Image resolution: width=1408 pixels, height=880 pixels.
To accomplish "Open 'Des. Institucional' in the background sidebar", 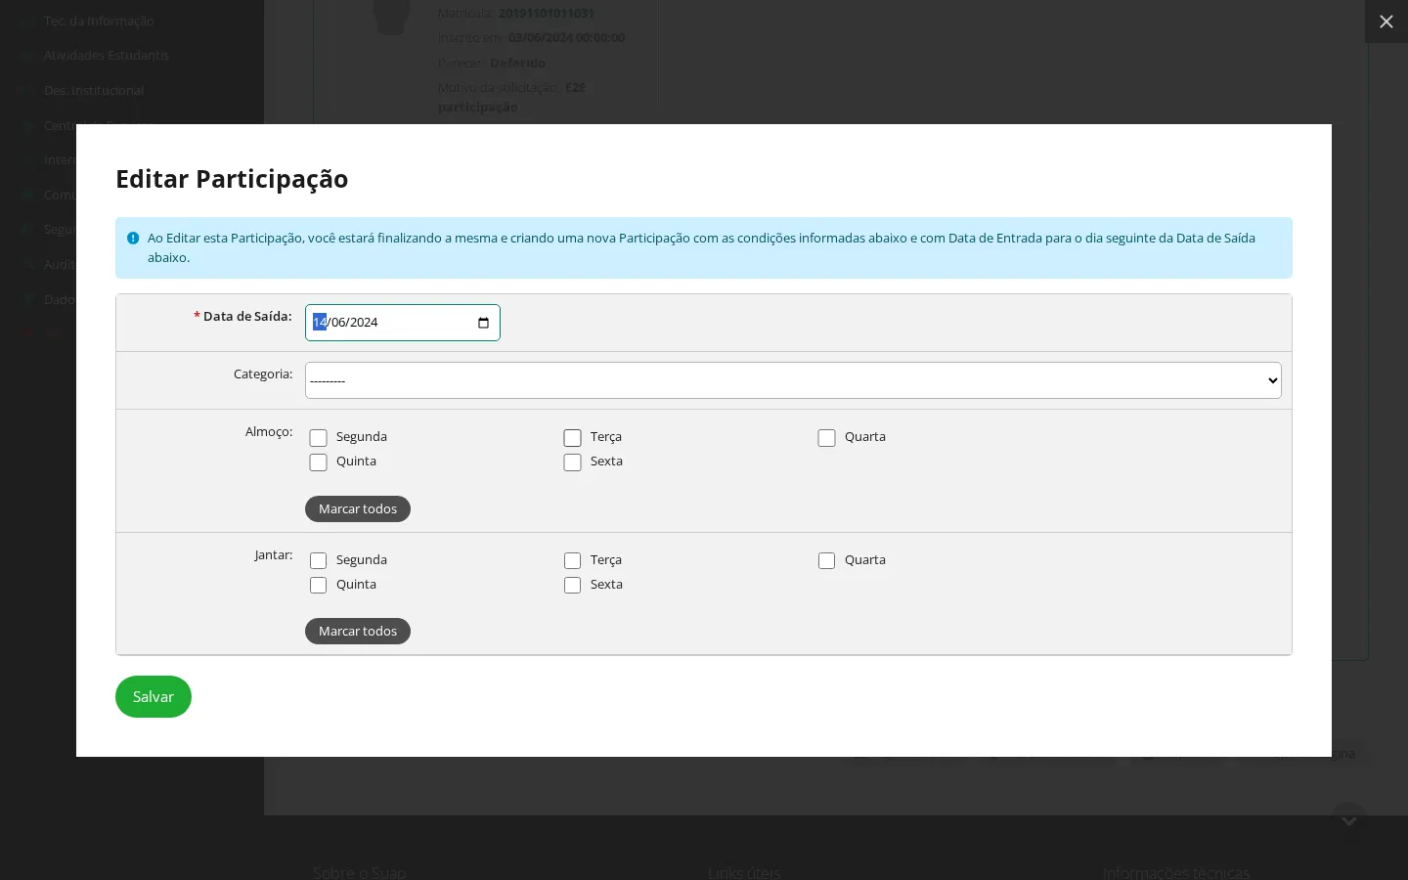I will click(x=94, y=90).
